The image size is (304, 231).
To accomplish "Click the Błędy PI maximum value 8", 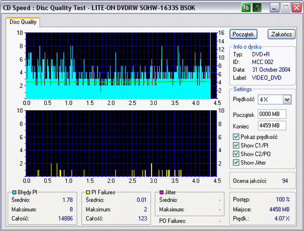I will [71, 209].
